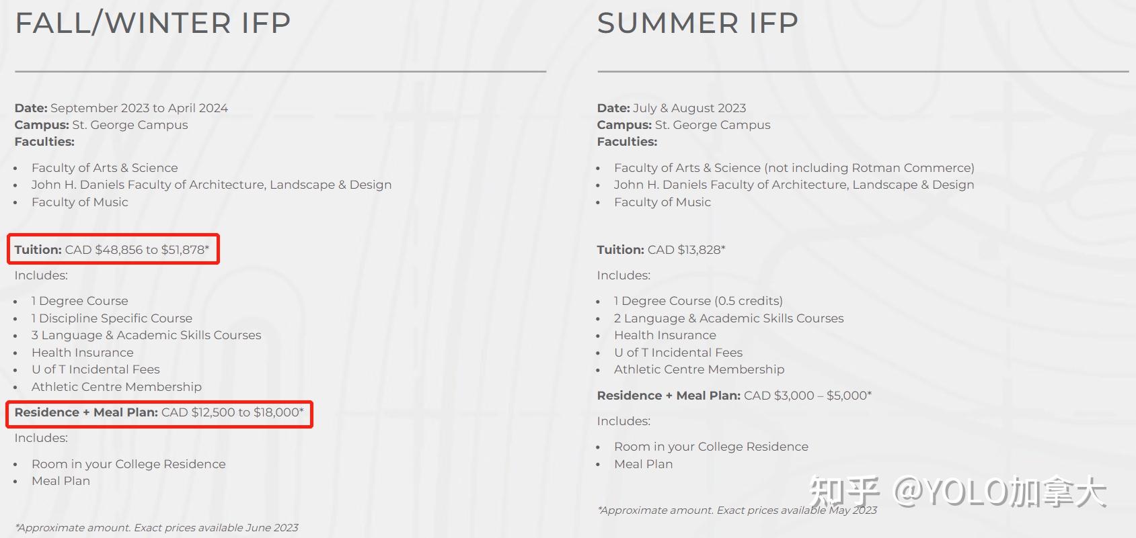
Task: Click the highlighted Residence + Meal Plan $12,500 line
Action: 159,412
